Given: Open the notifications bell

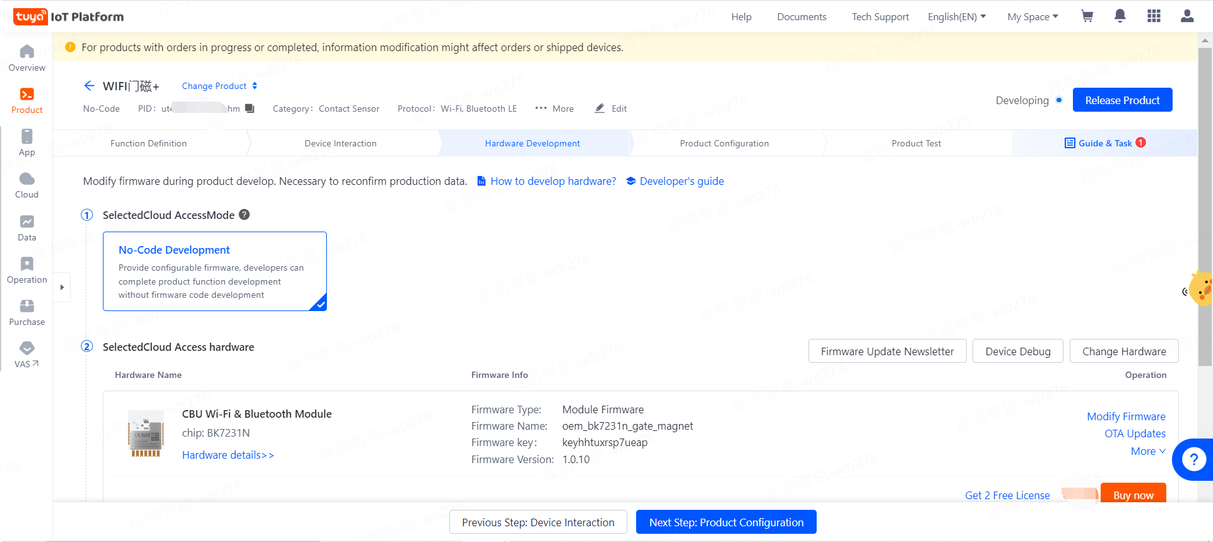Looking at the screenshot, I should (1120, 16).
